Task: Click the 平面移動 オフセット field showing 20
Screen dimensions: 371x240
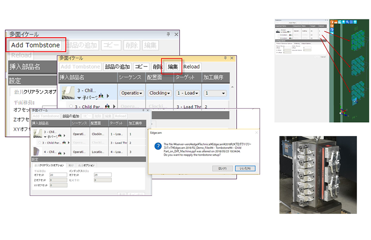Action: (x=58, y=175)
